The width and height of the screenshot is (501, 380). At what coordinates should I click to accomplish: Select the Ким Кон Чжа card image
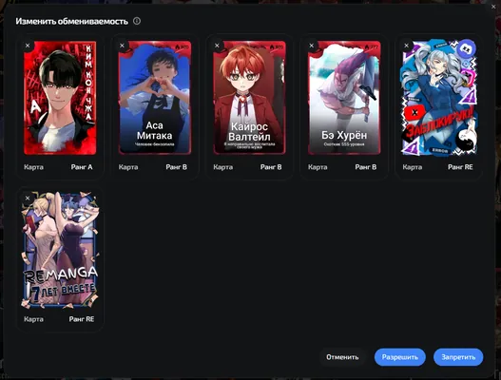coord(60,98)
